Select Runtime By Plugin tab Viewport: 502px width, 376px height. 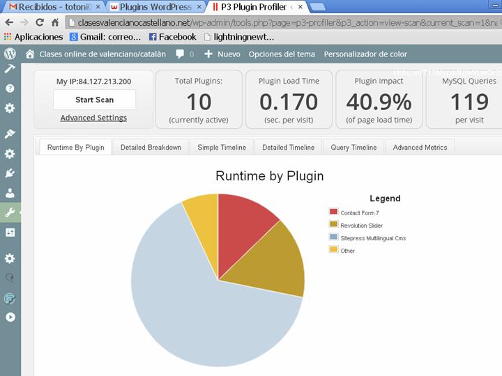(75, 148)
